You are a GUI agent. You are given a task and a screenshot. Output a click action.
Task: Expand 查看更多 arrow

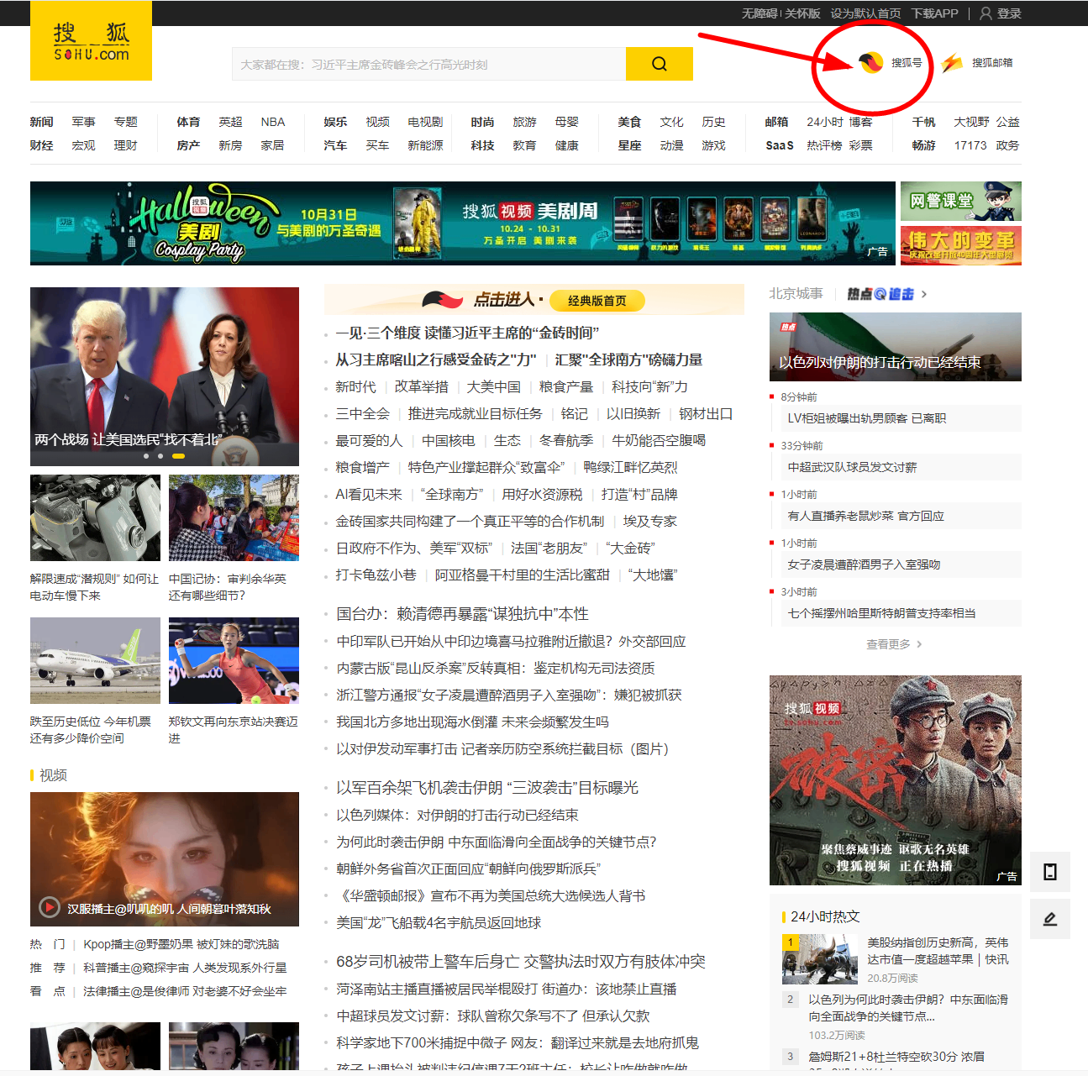pos(919,644)
